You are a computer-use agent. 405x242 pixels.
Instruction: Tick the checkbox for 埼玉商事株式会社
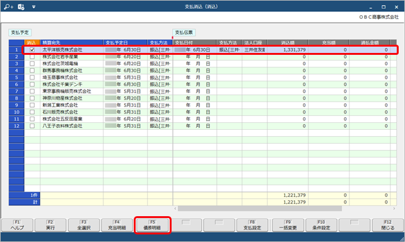(32, 78)
